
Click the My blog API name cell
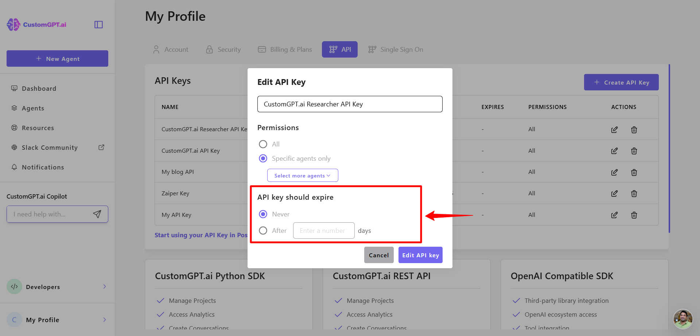click(x=178, y=172)
